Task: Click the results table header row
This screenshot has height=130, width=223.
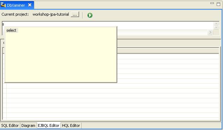Action: [x=168, y=51]
